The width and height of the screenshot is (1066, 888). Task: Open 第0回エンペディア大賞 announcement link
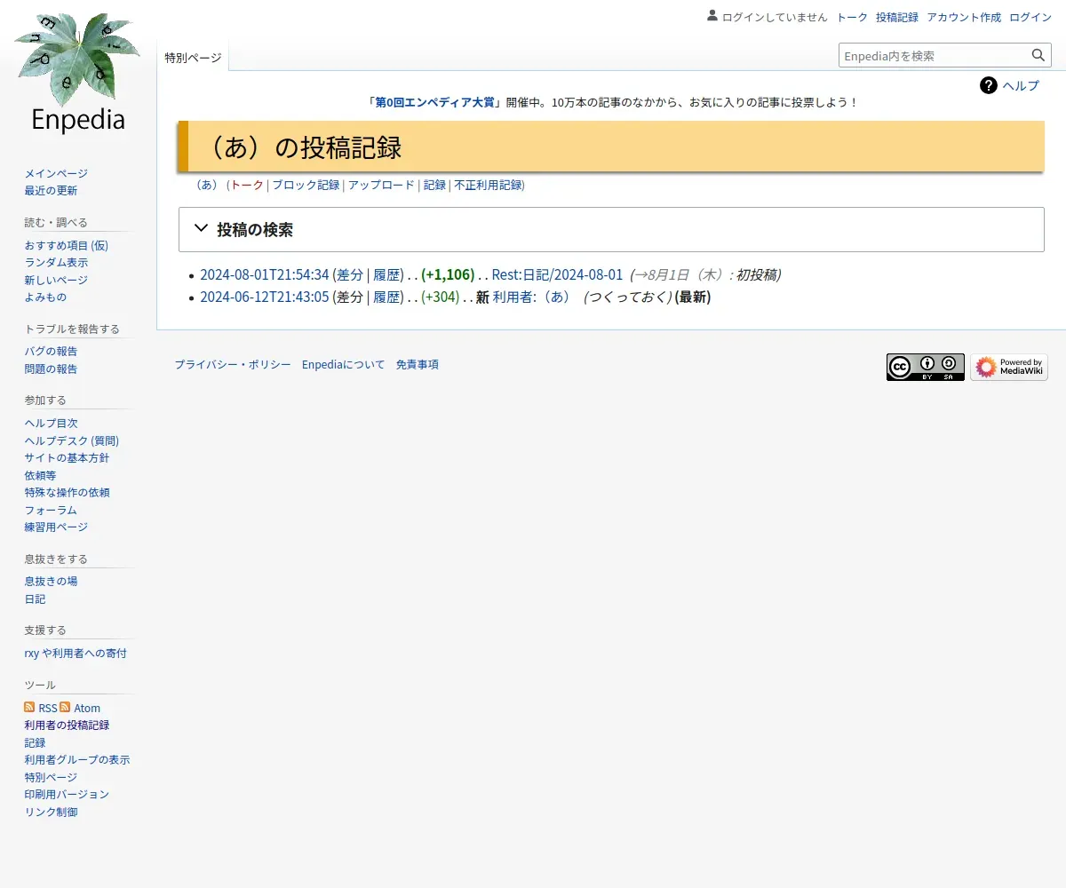(434, 102)
